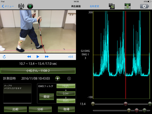
Task: Tap the 取得 acquire button
Action: (x=66, y=109)
